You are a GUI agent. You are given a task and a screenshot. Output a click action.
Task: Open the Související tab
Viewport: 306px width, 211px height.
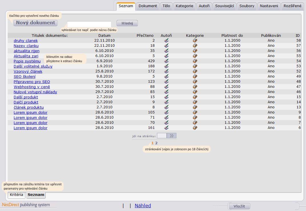point(224,6)
